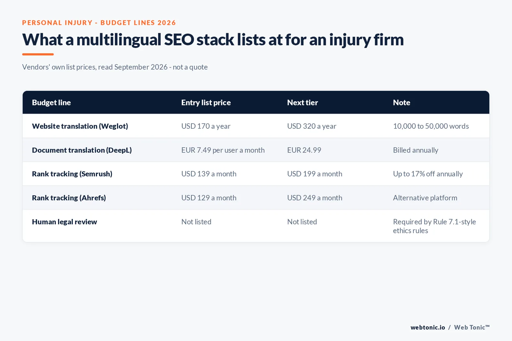Click the 'USD 139 a month' cell
512x341 pixels.
click(x=209, y=174)
